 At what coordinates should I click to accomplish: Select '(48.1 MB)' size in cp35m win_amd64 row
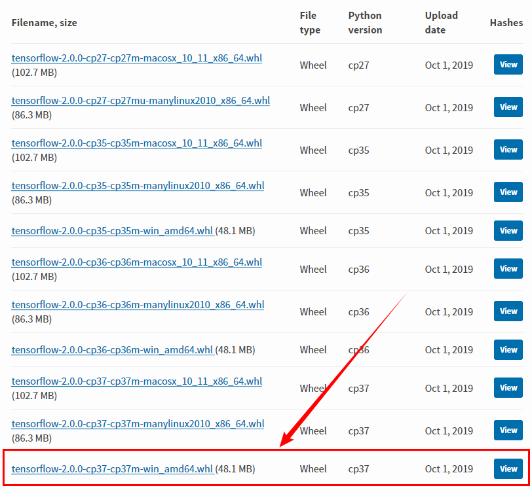pos(235,231)
